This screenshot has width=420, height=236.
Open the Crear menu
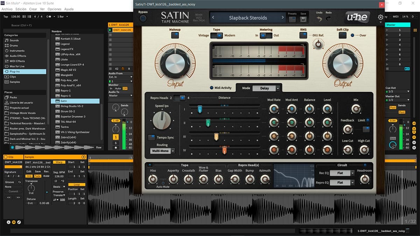pos(33,9)
